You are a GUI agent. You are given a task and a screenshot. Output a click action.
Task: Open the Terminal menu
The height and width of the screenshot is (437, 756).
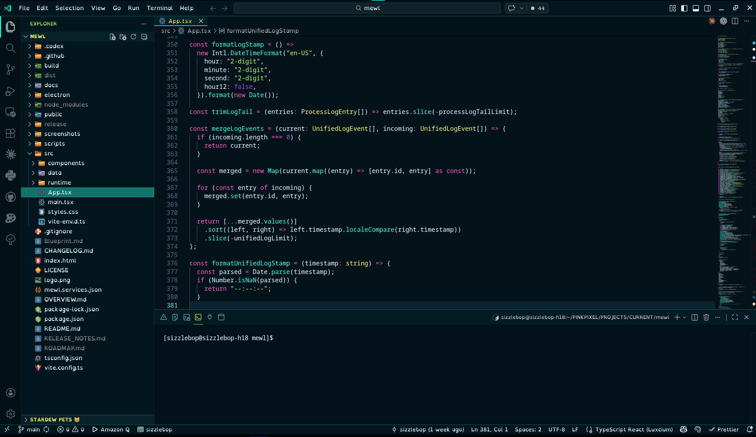[x=159, y=8]
